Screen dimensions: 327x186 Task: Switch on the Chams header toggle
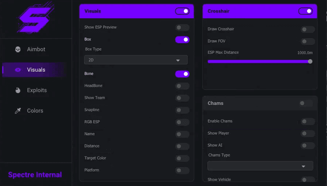click(305, 103)
